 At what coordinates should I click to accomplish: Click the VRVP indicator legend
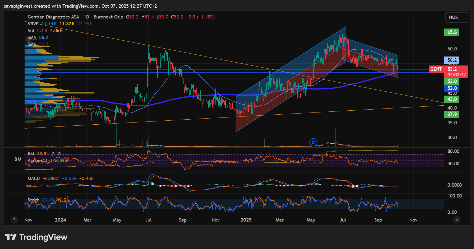pos(33,24)
